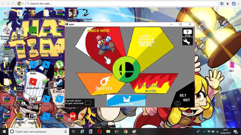Open the SSBC v0.9.2 folder
The image size is (241, 135).
[46, 15]
